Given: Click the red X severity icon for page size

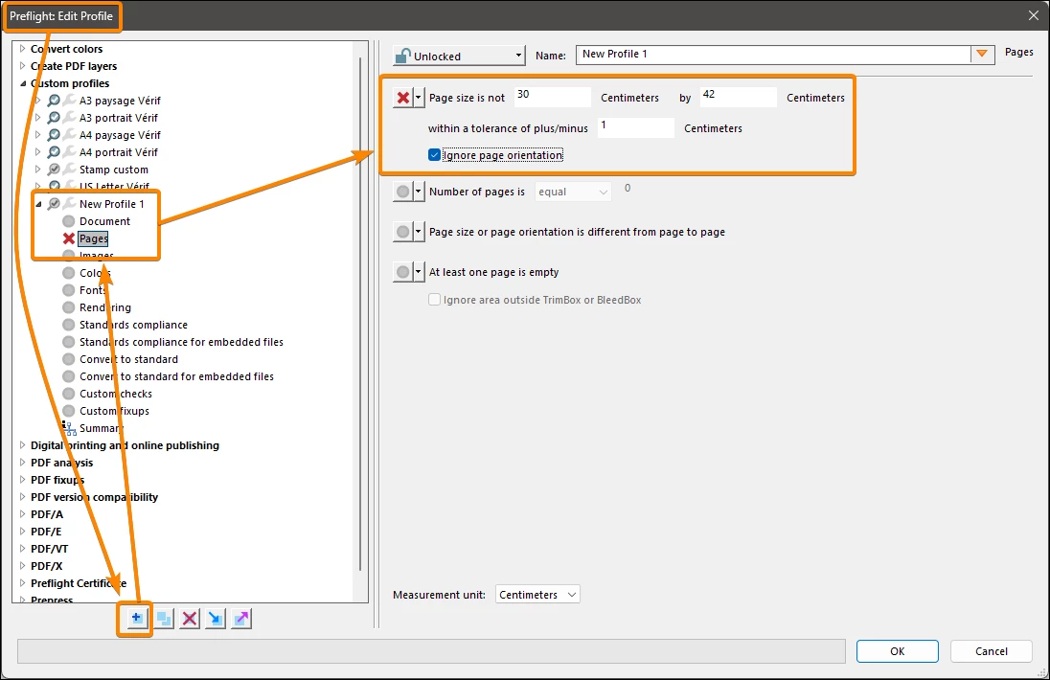Looking at the screenshot, I should coord(403,98).
